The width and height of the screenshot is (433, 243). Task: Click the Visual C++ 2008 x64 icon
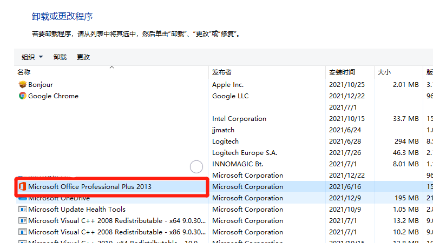(22, 221)
